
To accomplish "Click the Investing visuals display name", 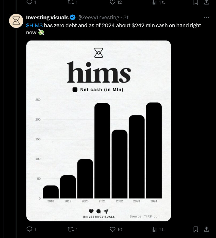I will point(47,18).
